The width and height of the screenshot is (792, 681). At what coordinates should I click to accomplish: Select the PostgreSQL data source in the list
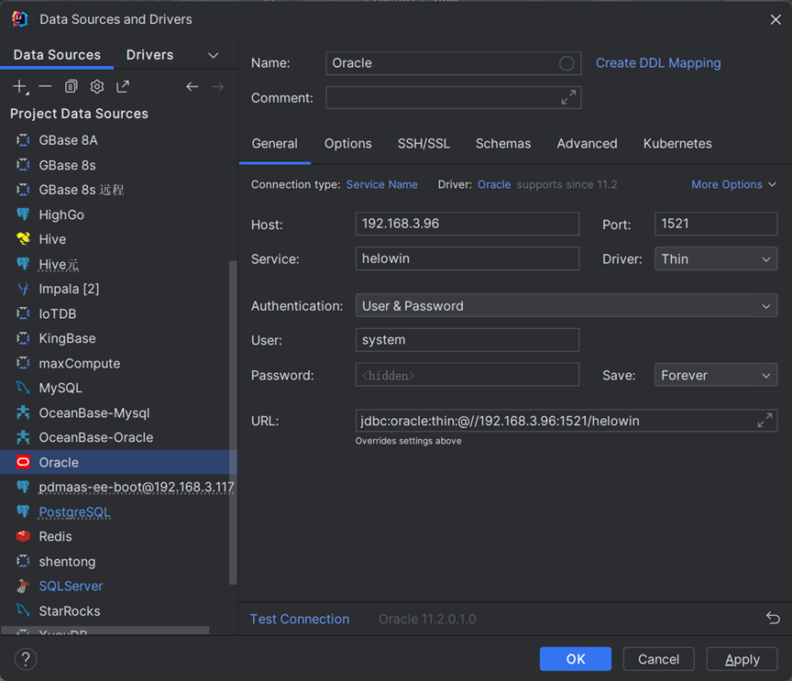coord(74,512)
